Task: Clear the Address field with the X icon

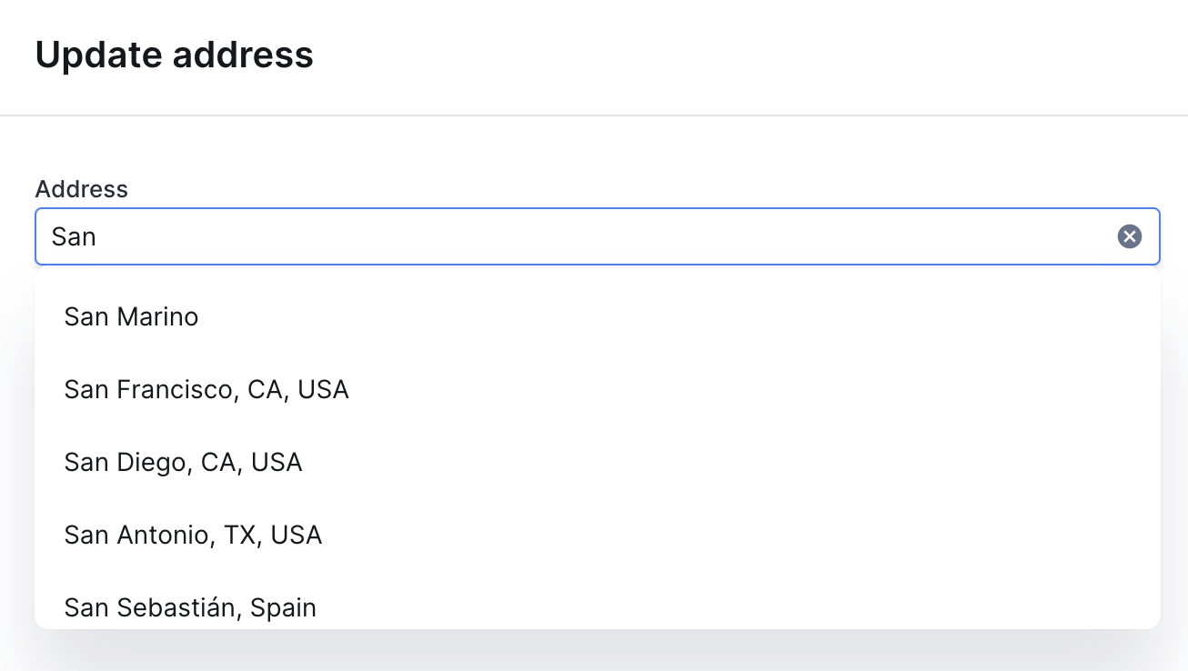Action: [1129, 237]
